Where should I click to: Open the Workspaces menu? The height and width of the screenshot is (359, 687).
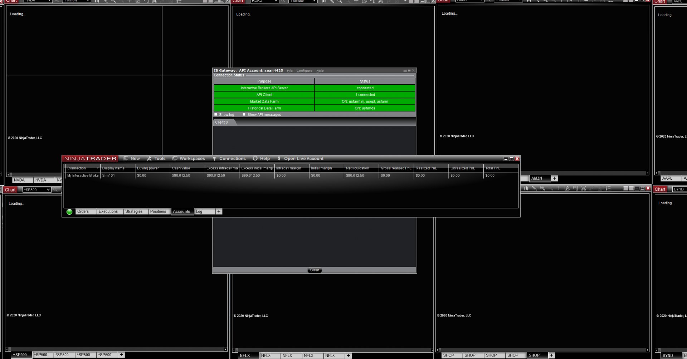click(189, 159)
